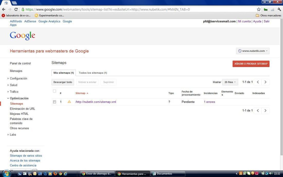
Task: Click the Google logo
Action: (23, 36)
